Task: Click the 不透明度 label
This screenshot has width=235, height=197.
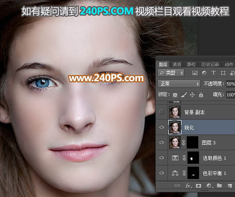Action: (x=214, y=83)
